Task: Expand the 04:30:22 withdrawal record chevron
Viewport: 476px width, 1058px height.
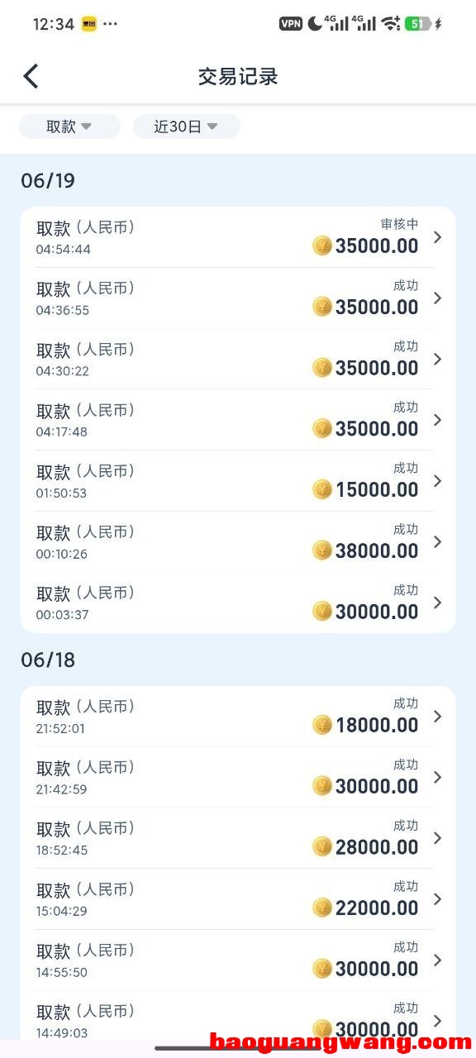Action: pyautogui.click(x=438, y=359)
